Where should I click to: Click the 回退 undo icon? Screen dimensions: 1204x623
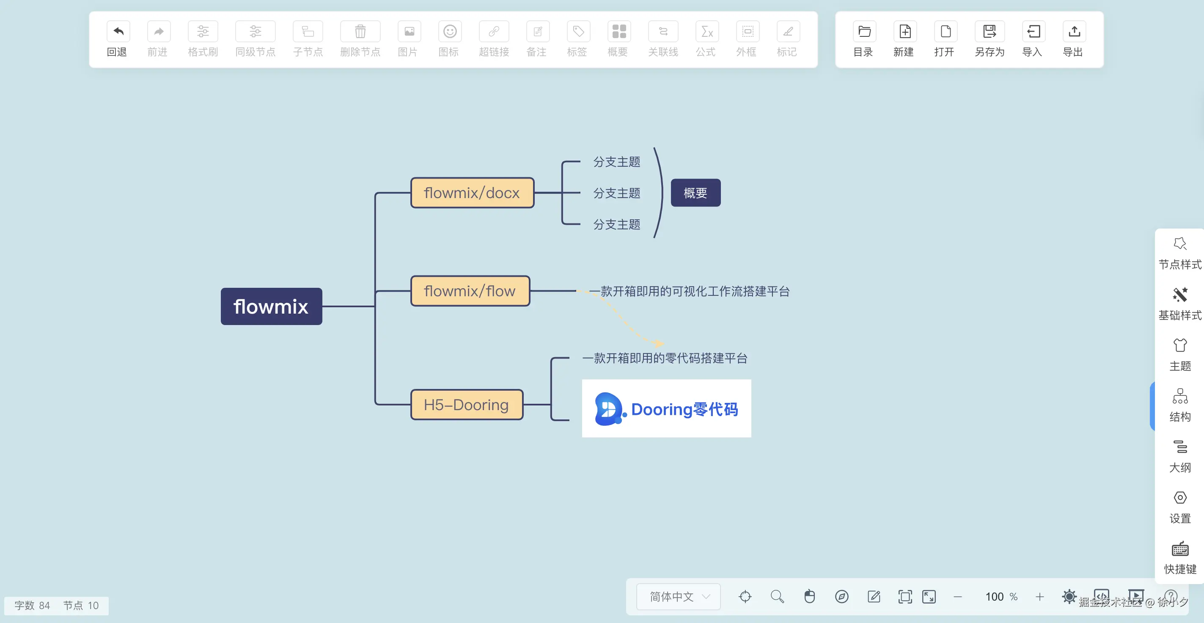point(118,32)
